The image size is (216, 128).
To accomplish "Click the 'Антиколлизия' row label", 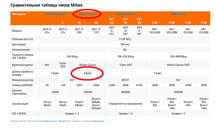I will click(x=21, y=49).
